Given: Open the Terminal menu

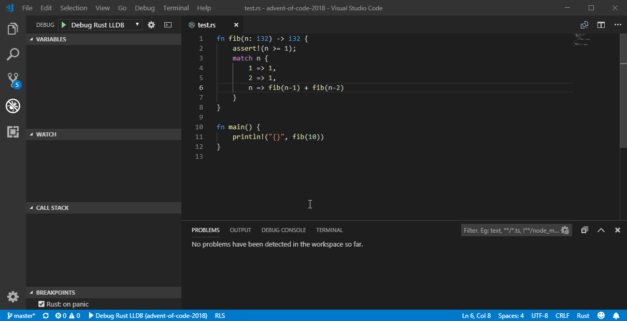Looking at the screenshot, I should [176, 8].
